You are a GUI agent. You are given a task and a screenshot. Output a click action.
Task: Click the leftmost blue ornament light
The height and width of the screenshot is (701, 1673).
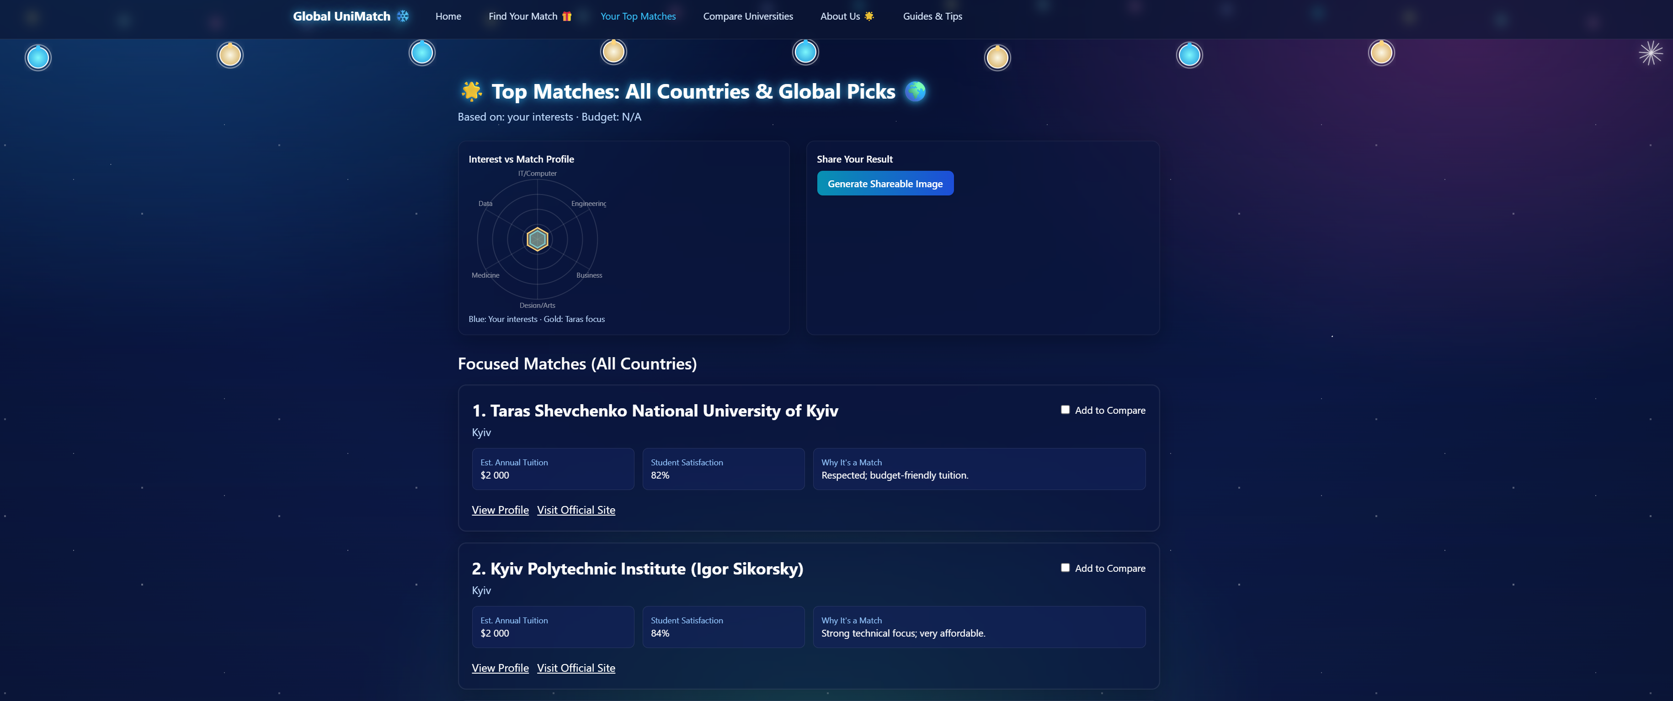[37, 58]
